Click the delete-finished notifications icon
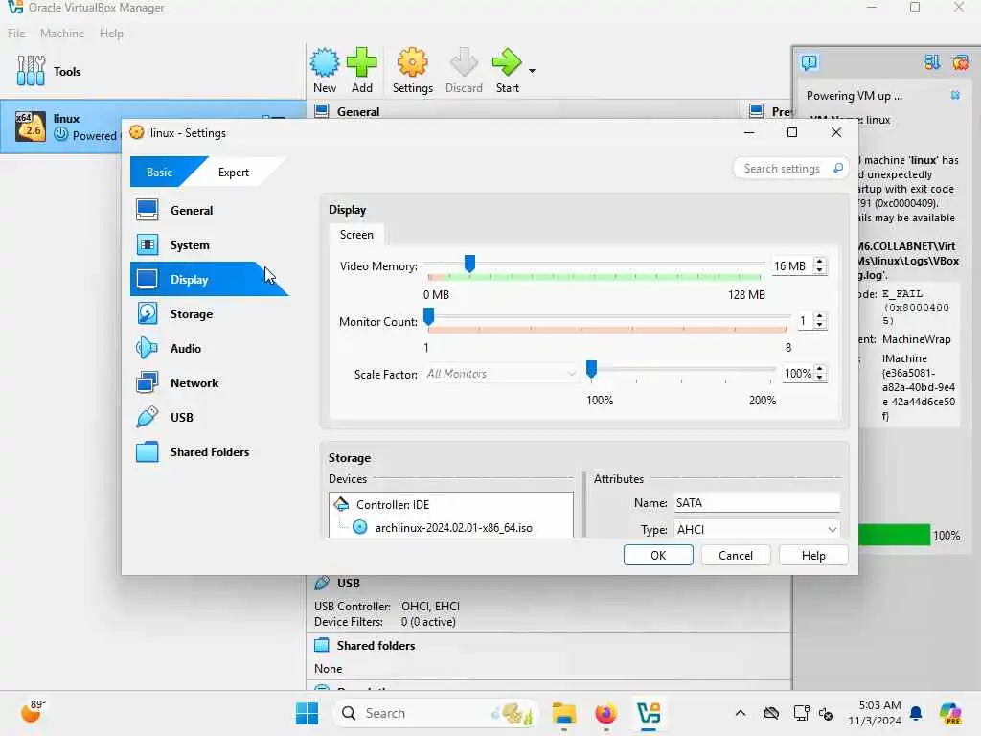This screenshot has height=736, width=981. [960, 62]
